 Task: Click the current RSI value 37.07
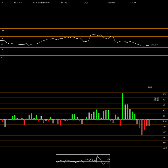155,45
